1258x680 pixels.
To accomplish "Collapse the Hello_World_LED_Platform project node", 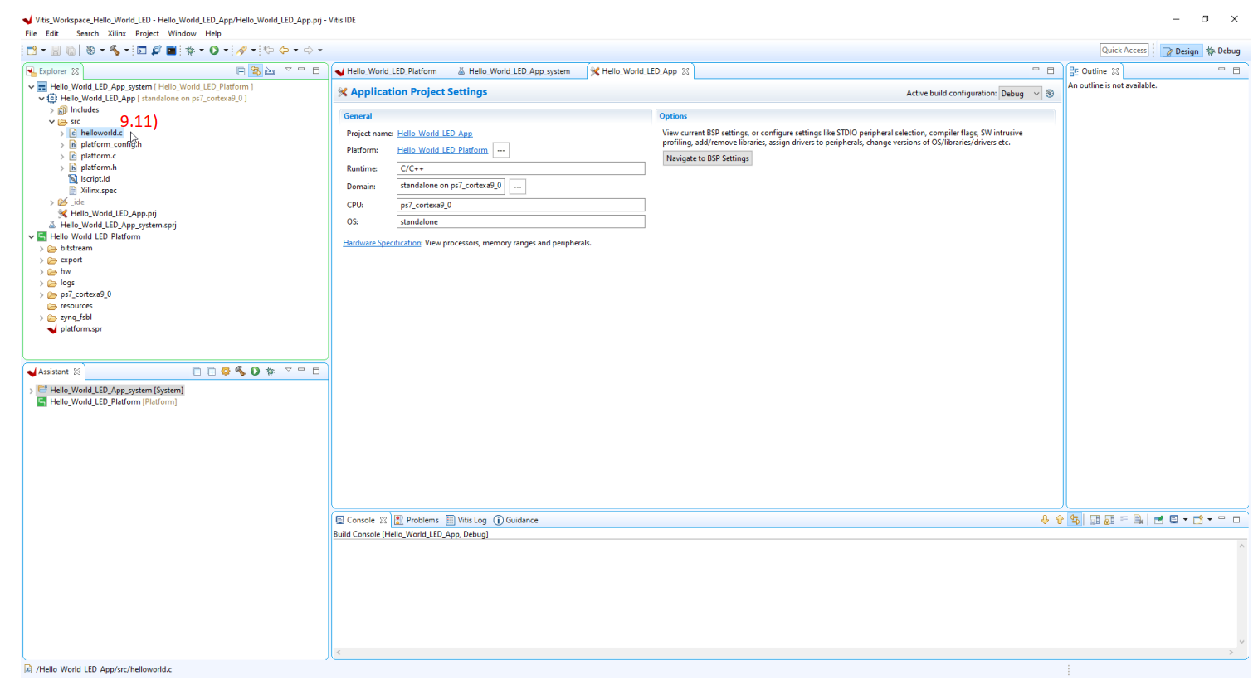I will (x=32, y=236).
